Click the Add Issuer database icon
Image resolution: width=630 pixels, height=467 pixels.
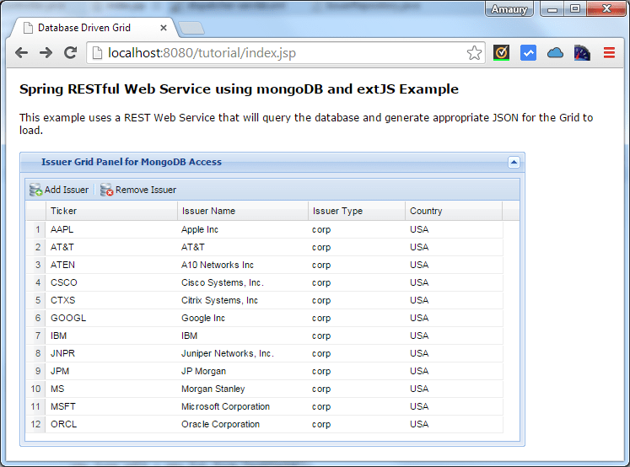[35, 190]
